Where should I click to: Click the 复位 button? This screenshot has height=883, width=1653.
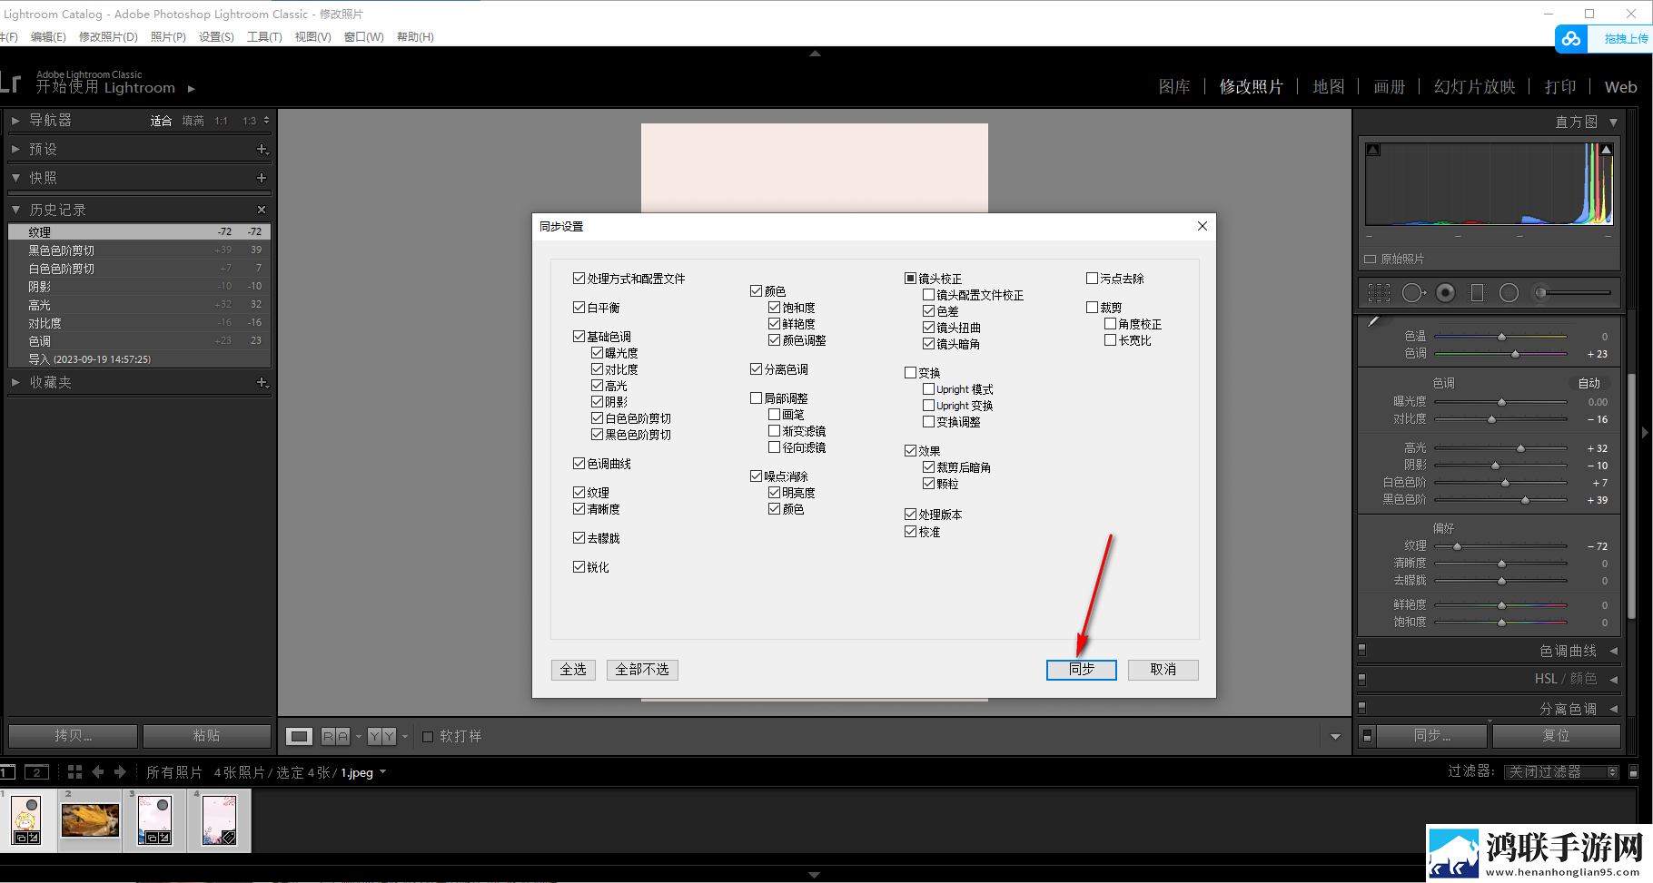click(x=1556, y=735)
